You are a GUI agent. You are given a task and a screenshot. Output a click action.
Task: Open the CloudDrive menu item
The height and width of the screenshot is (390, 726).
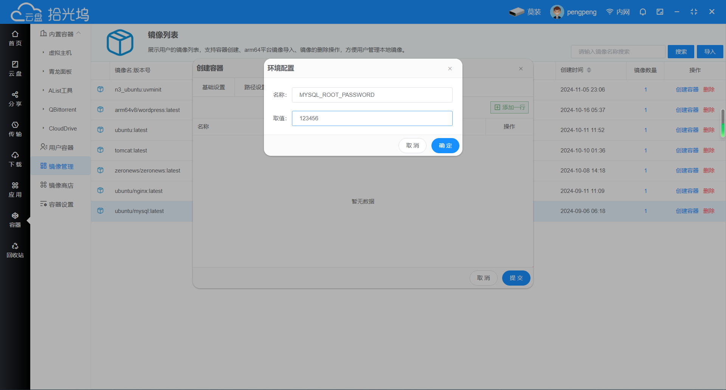coord(63,128)
